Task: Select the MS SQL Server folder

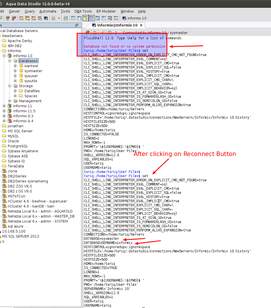Action: click(20, 131)
